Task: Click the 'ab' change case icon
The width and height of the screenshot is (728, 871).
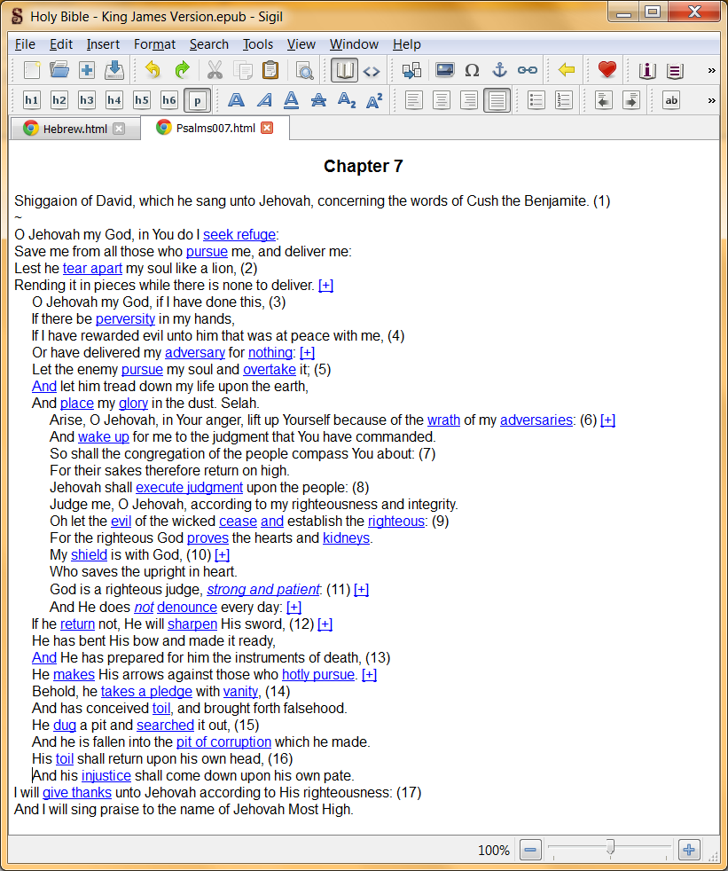Action: [671, 100]
